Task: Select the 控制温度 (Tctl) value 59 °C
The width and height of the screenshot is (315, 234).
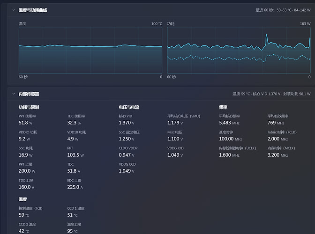Action: 24,215
